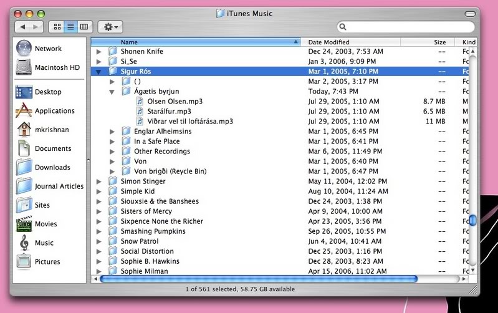Click the scroll left arrow
The height and width of the screenshot is (313, 498).
point(95,279)
